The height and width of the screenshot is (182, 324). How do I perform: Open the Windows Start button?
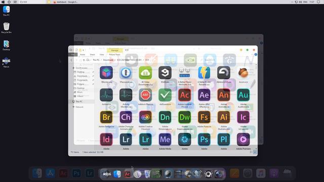click(3, 2)
